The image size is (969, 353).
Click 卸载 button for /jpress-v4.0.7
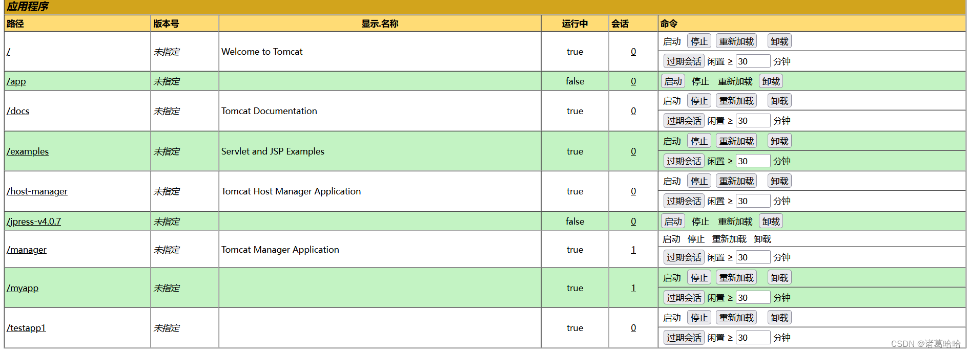click(771, 222)
